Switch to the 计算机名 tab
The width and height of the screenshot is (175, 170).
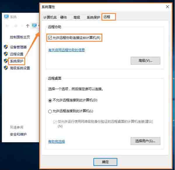(x=49, y=18)
